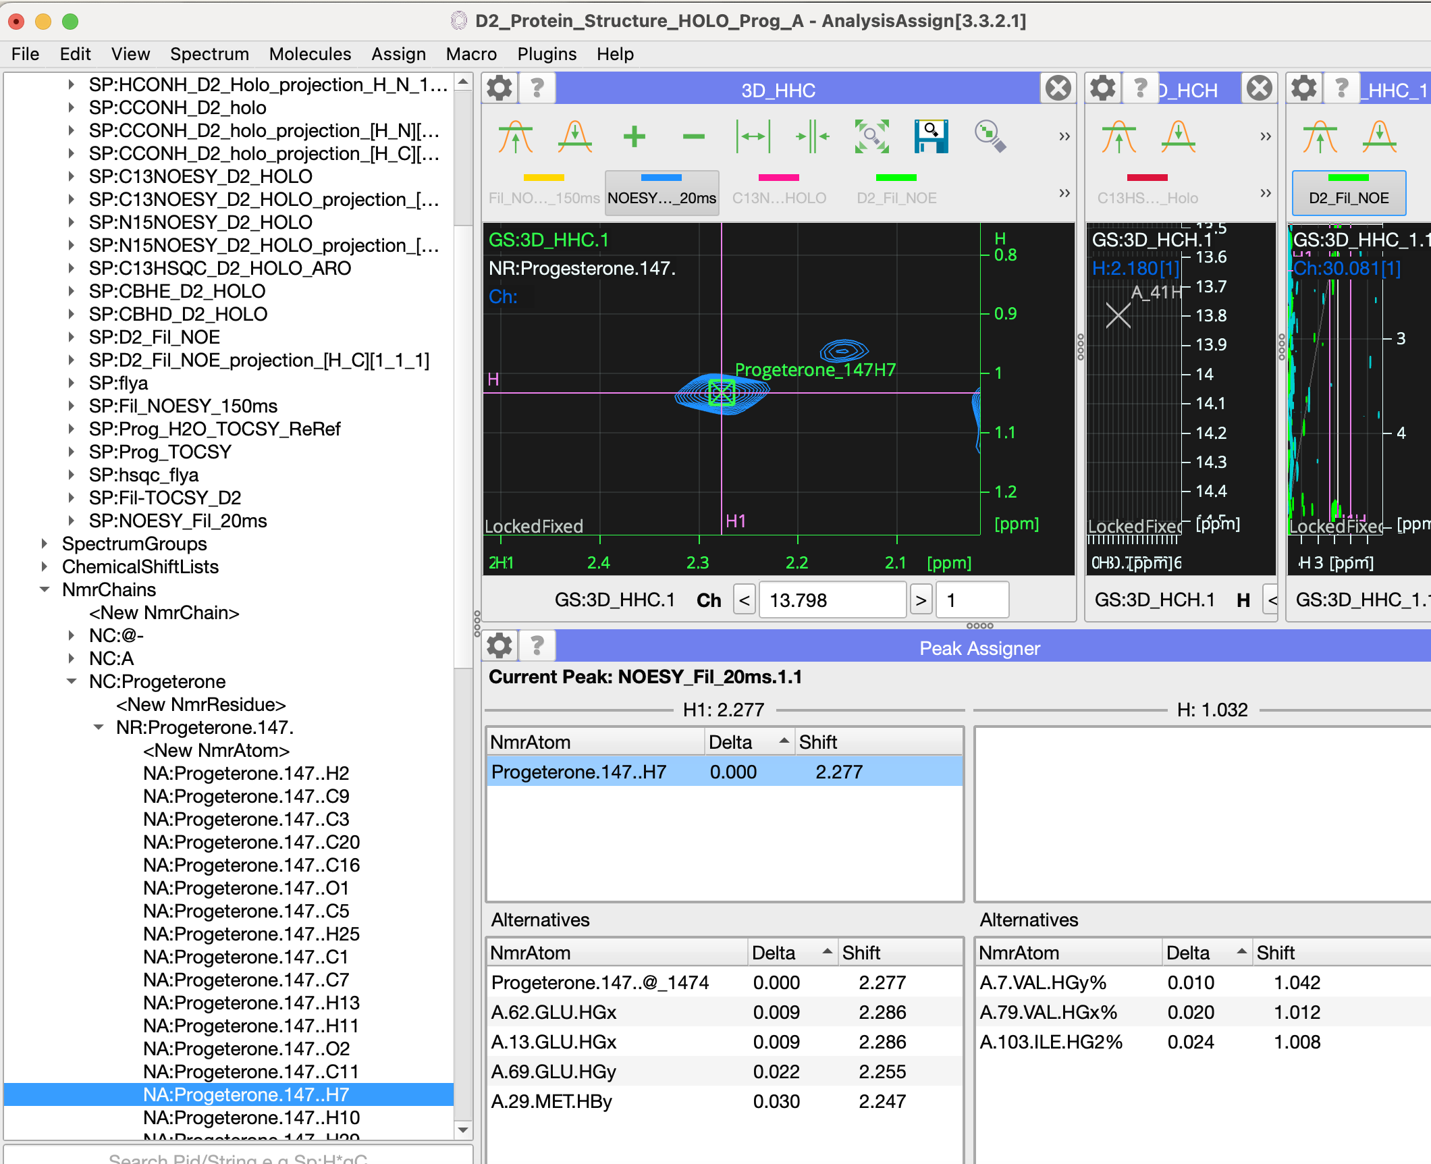Sort assigned NmrAtom table by Delta
This screenshot has width=1431, height=1164.
[749, 742]
